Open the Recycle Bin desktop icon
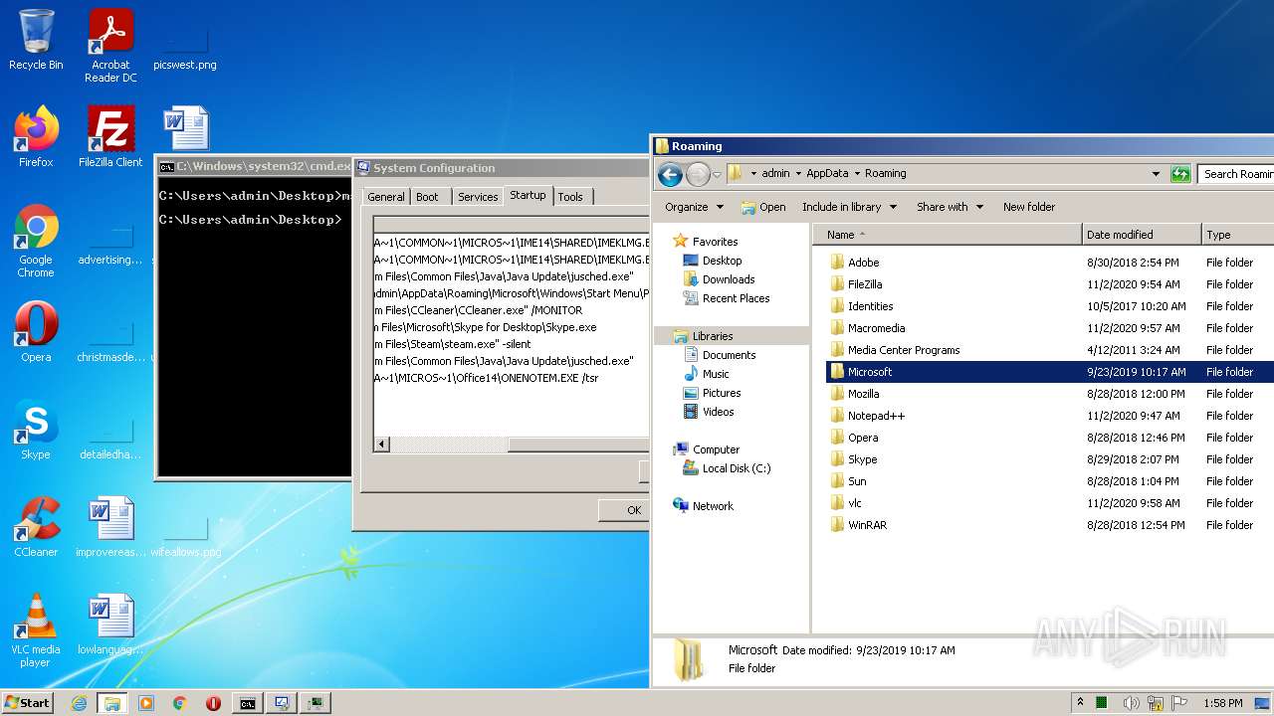Screen dimensions: 1274x716 pyautogui.click(x=36, y=40)
